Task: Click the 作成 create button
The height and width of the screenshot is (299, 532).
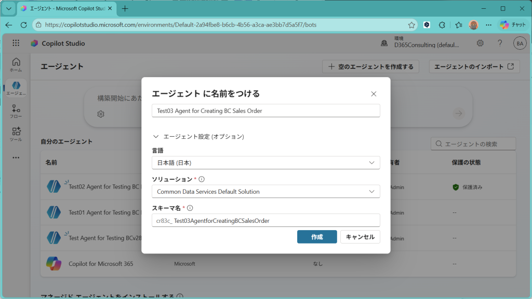Action: pos(317,237)
